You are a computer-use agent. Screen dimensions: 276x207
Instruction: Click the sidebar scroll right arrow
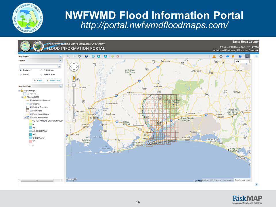point(61,181)
